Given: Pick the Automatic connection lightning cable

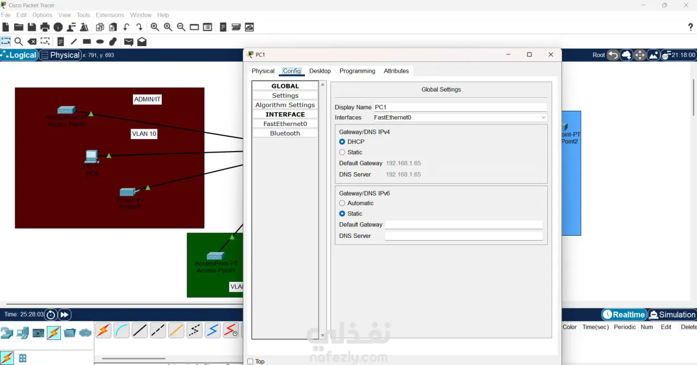Looking at the screenshot, I should [x=103, y=330].
